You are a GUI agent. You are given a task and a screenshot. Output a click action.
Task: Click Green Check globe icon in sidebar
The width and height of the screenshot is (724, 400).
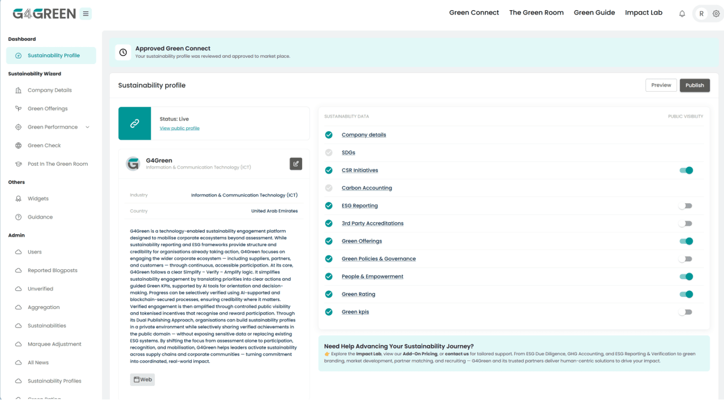coord(19,146)
